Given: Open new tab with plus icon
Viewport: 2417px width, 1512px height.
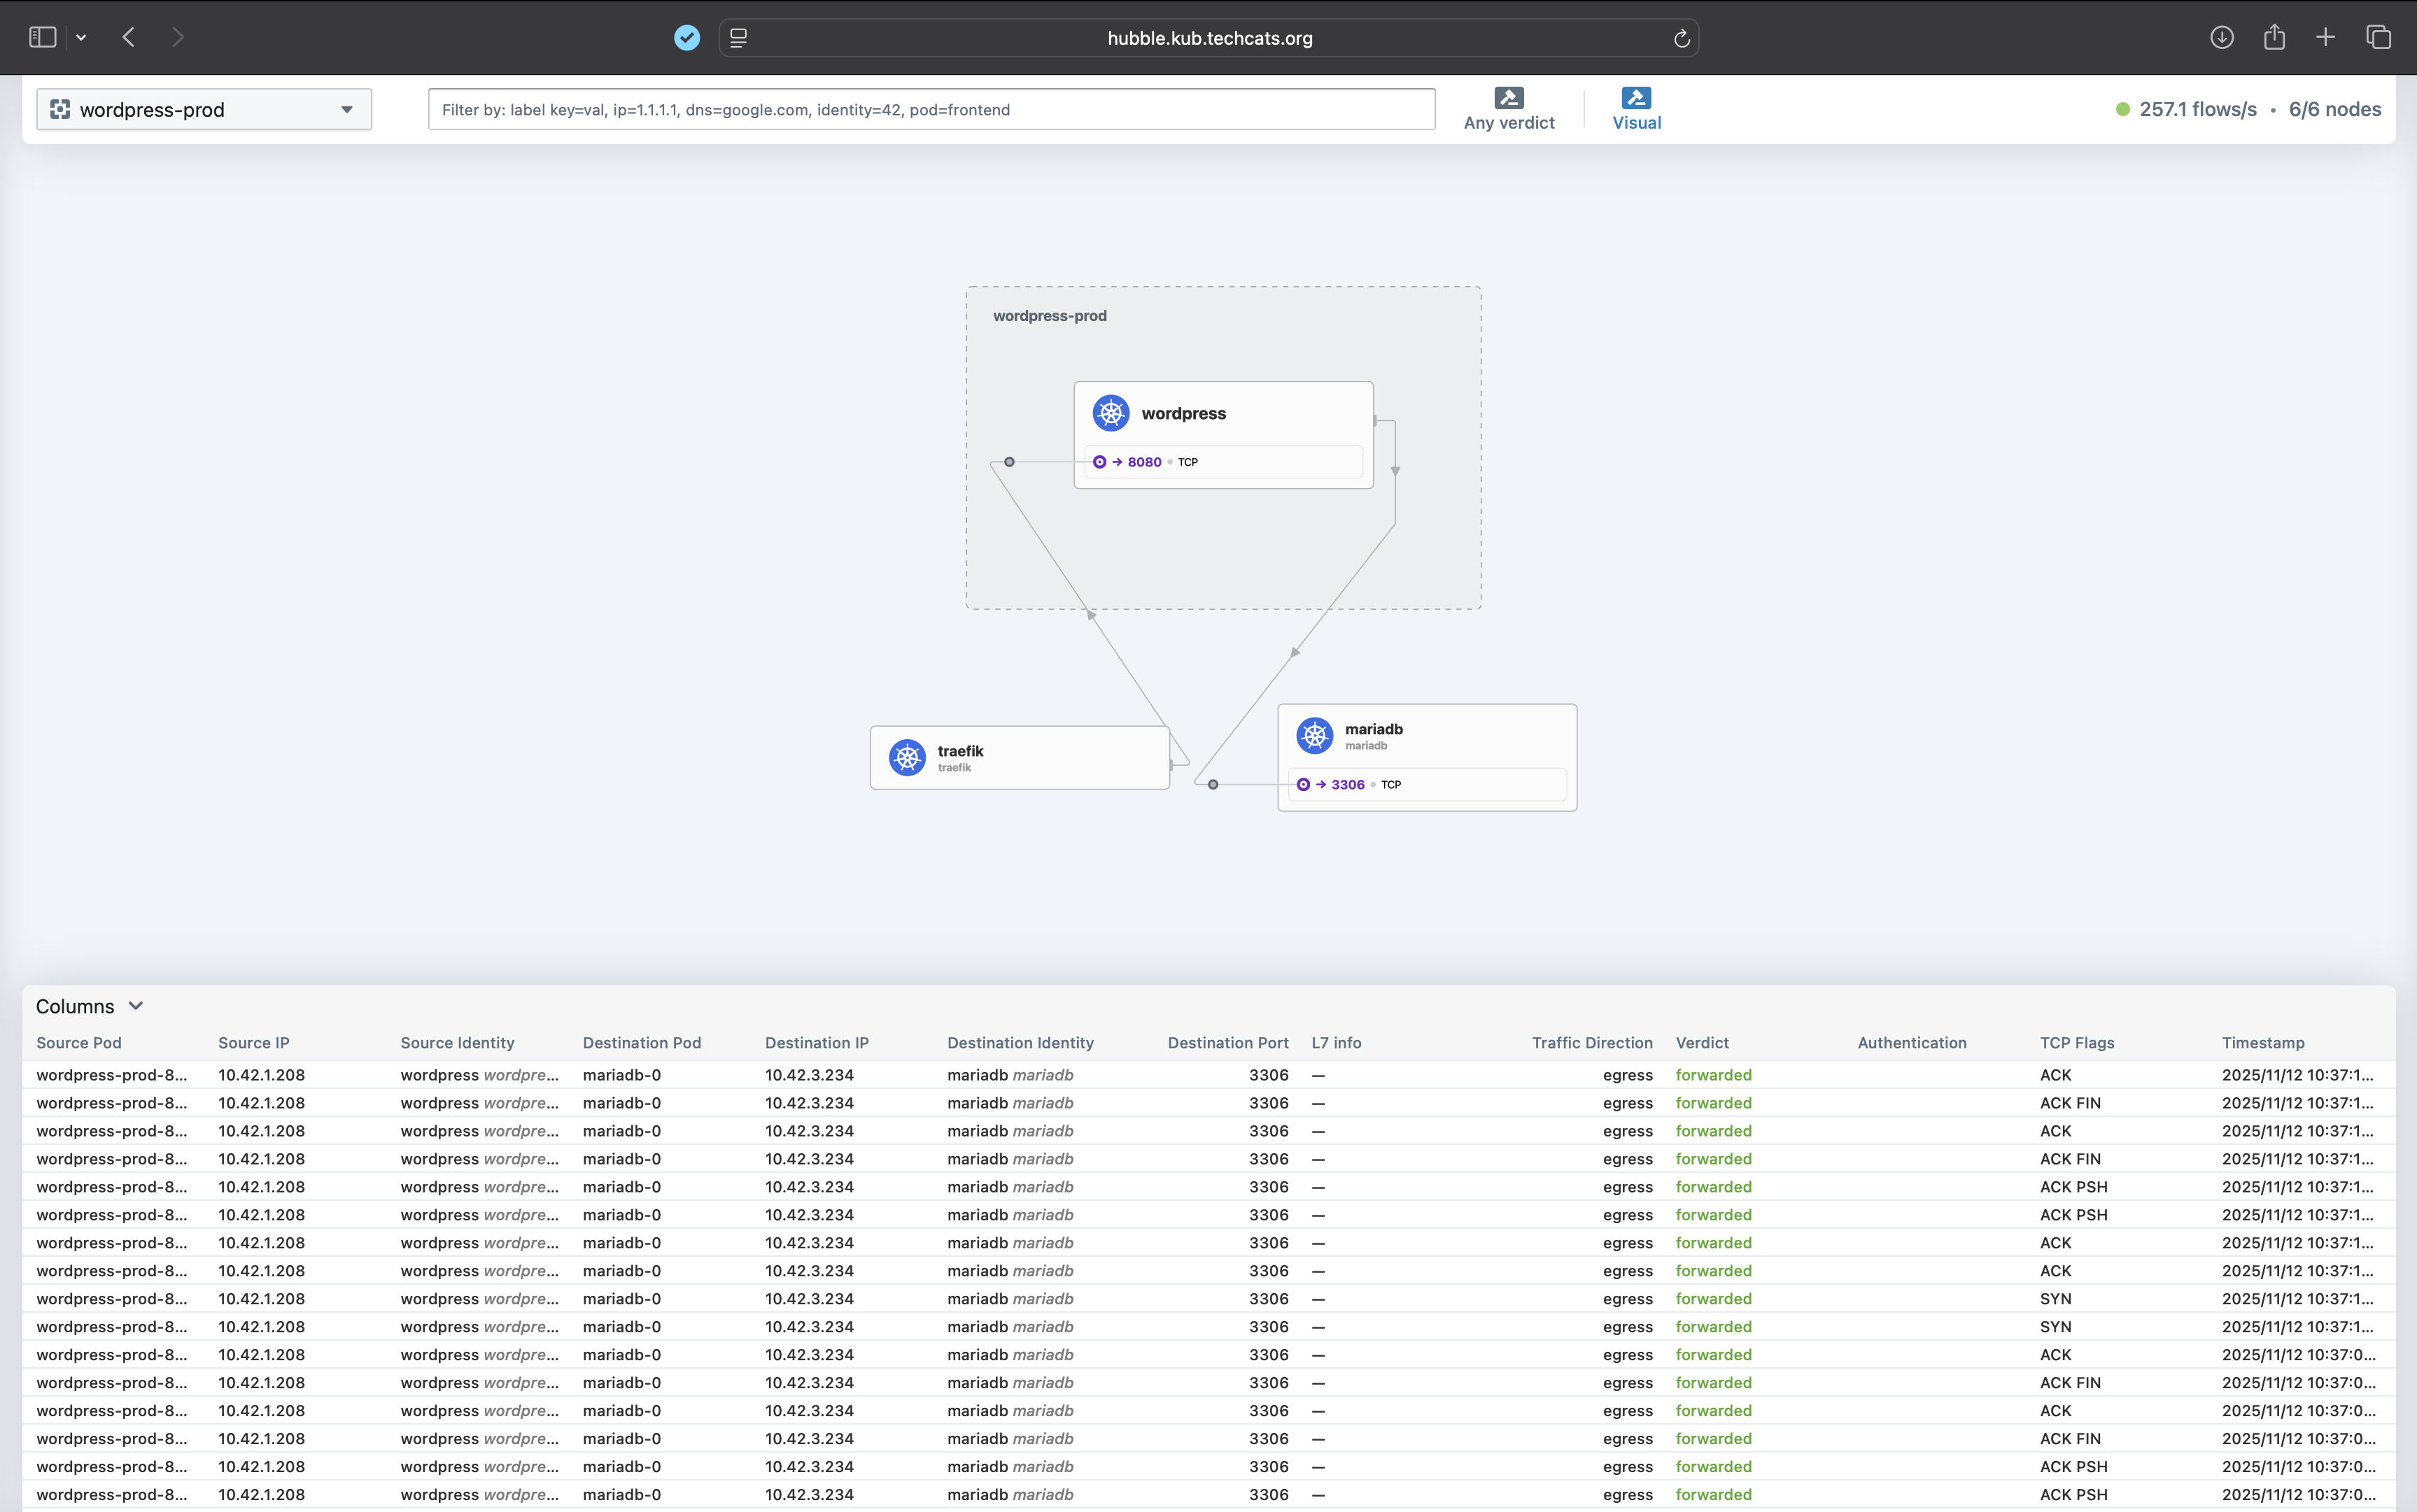Looking at the screenshot, I should click(x=2325, y=37).
